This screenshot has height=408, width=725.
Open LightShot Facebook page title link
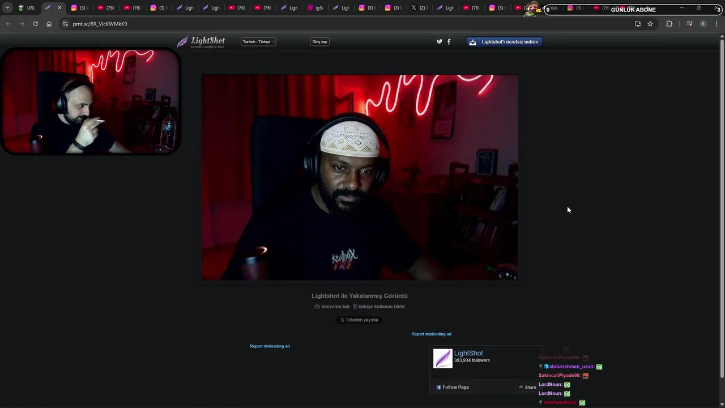coord(468,353)
